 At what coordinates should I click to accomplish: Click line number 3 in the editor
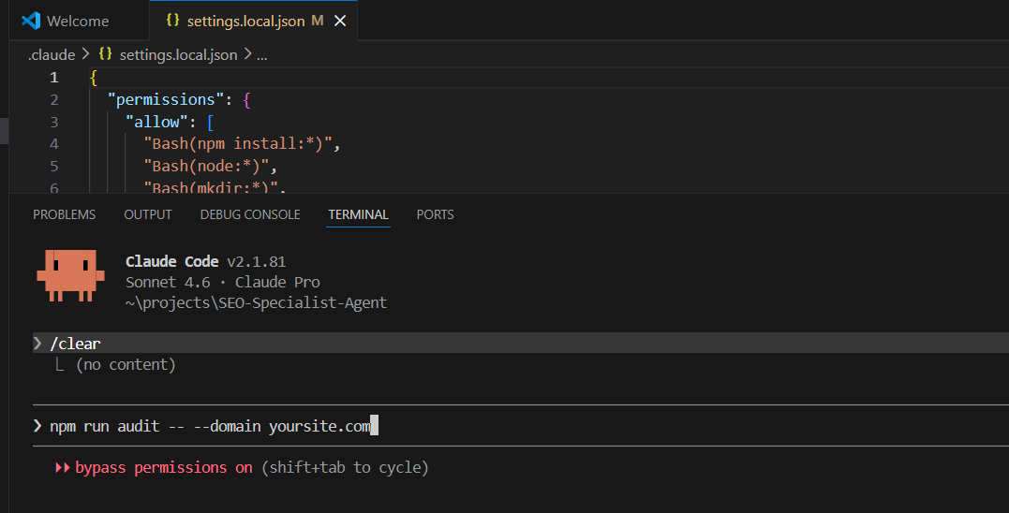pyautogui.click(x=54, y=122)
